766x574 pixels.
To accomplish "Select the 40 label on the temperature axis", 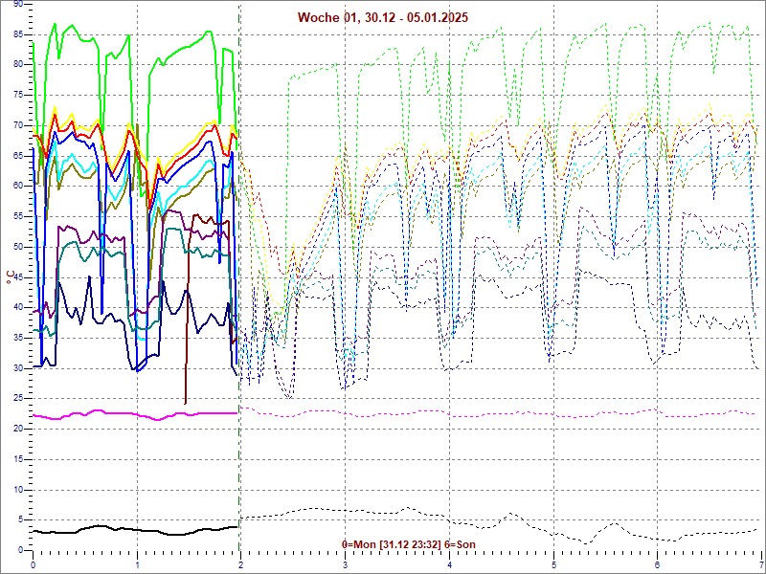I will [x=17, y=307].
